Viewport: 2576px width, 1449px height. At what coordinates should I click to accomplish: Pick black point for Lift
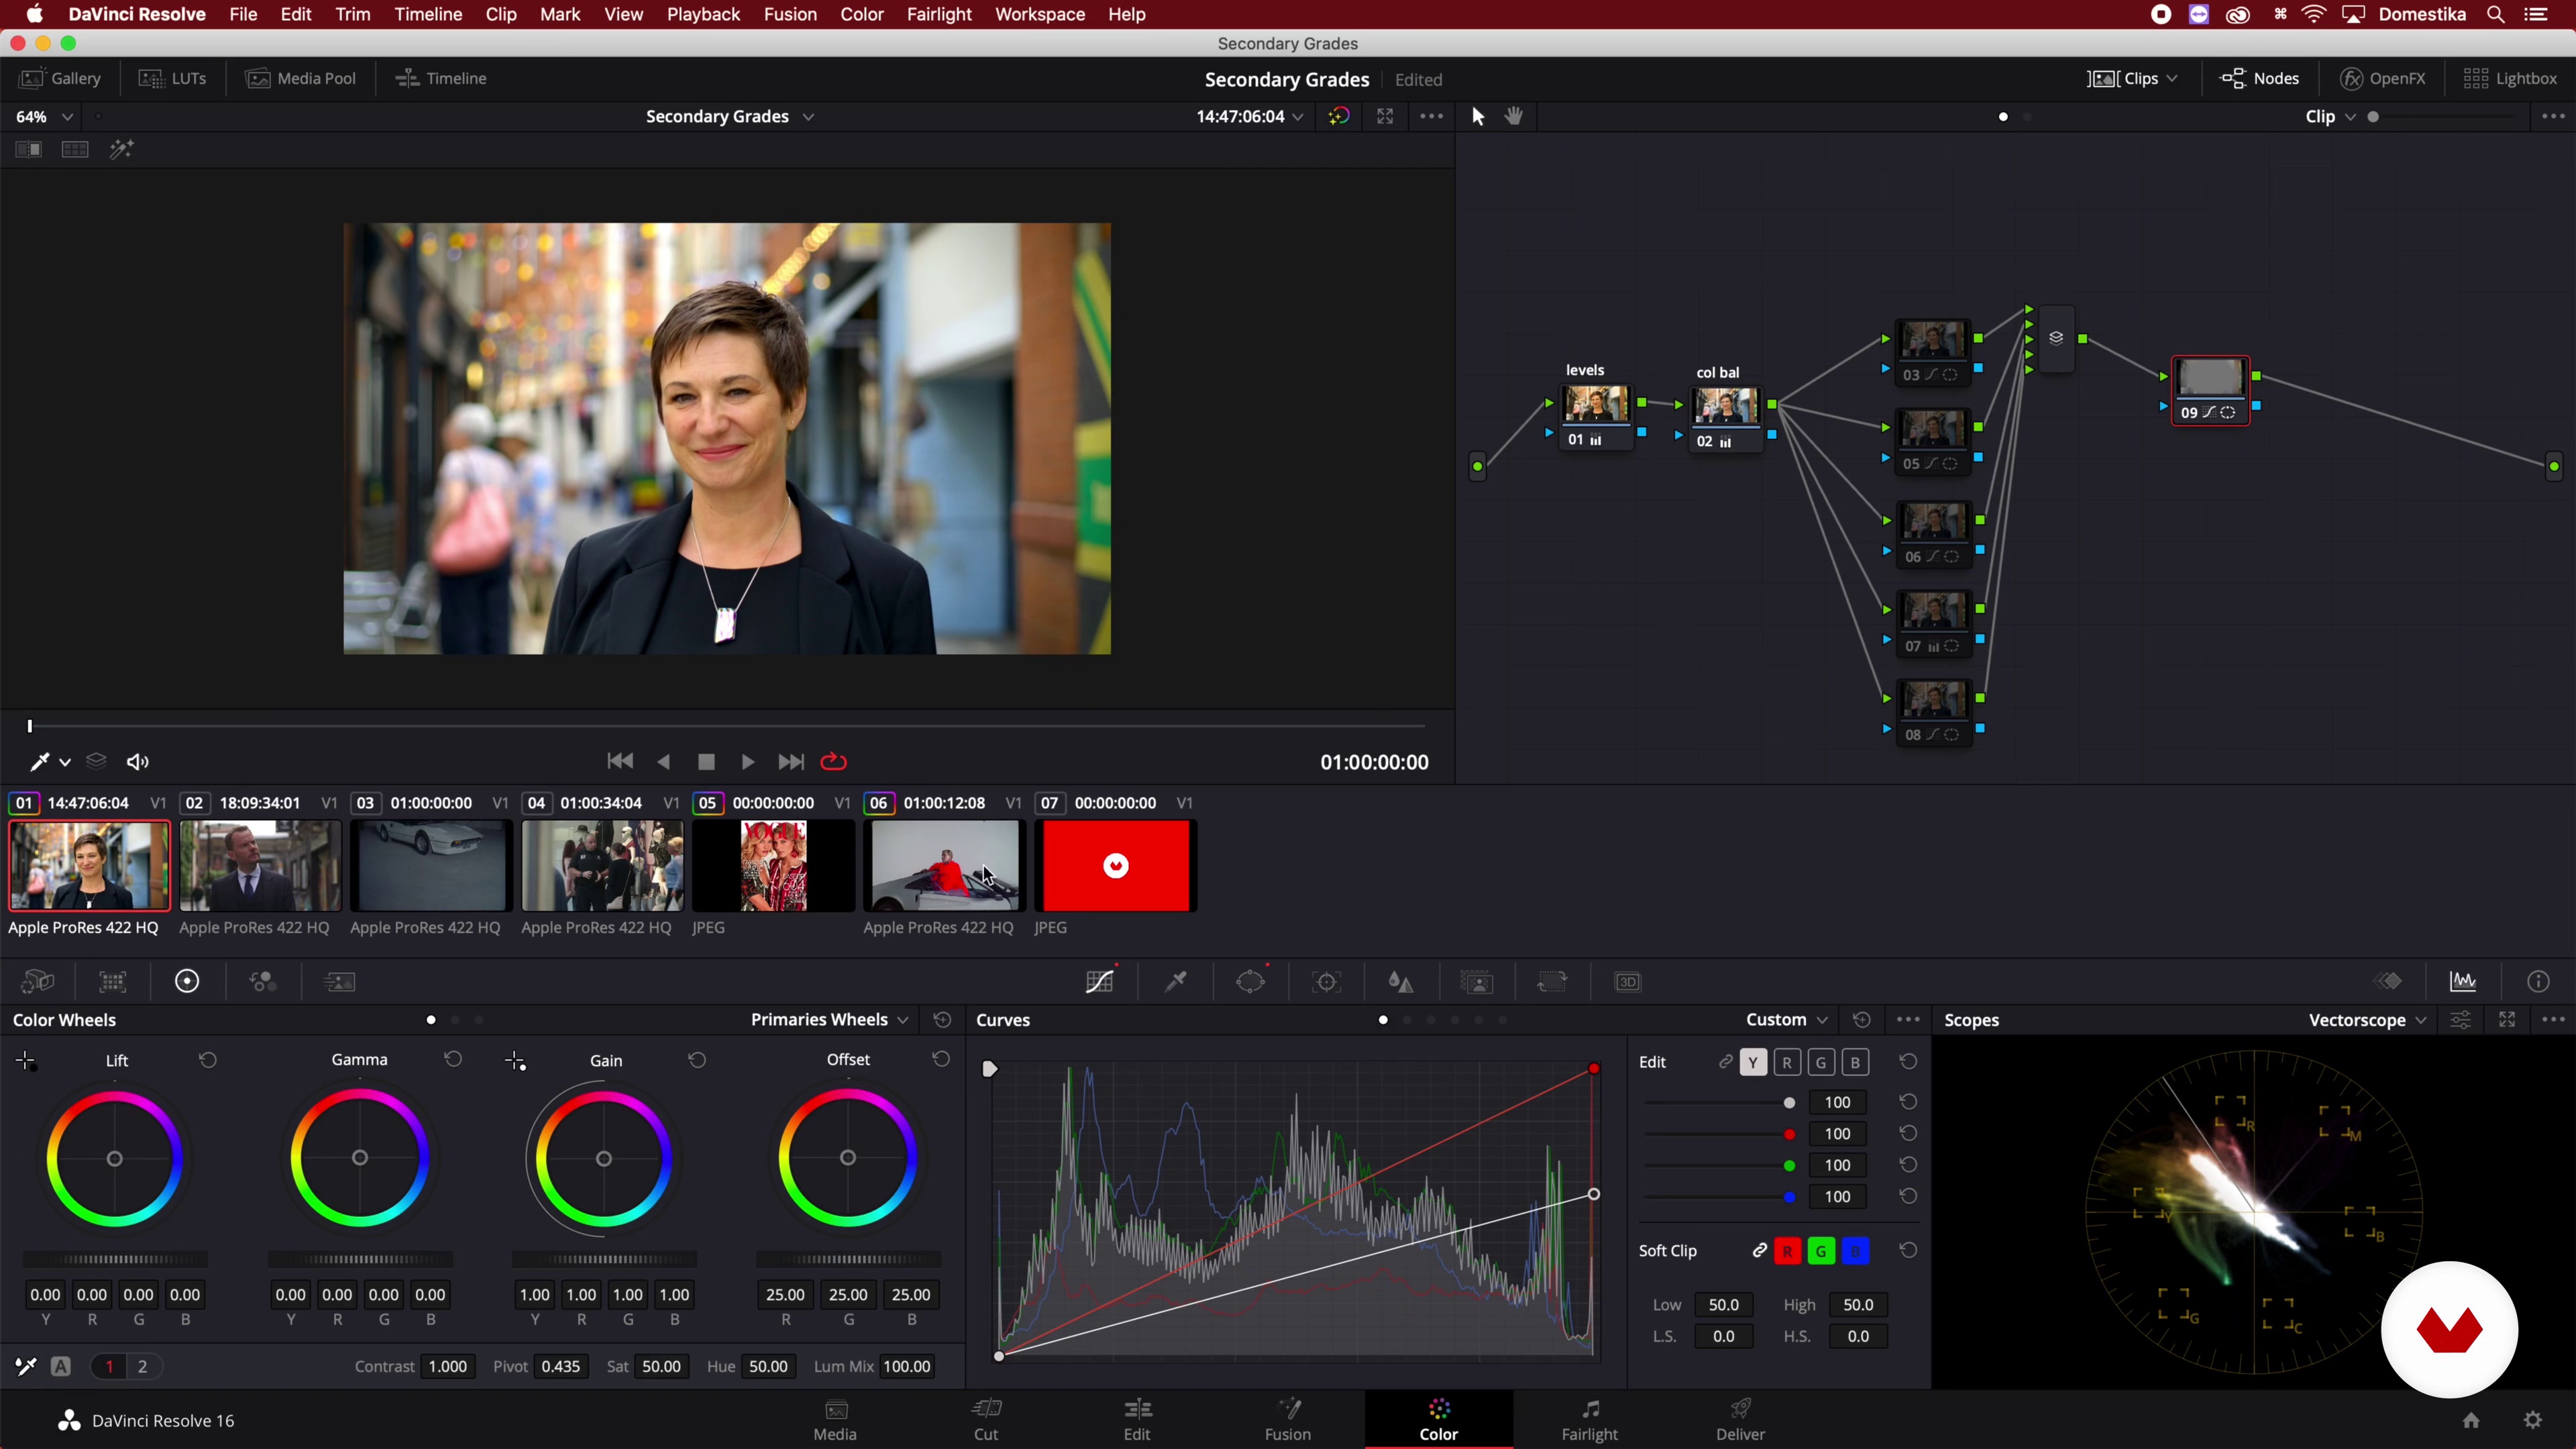tap(27, 1061)
